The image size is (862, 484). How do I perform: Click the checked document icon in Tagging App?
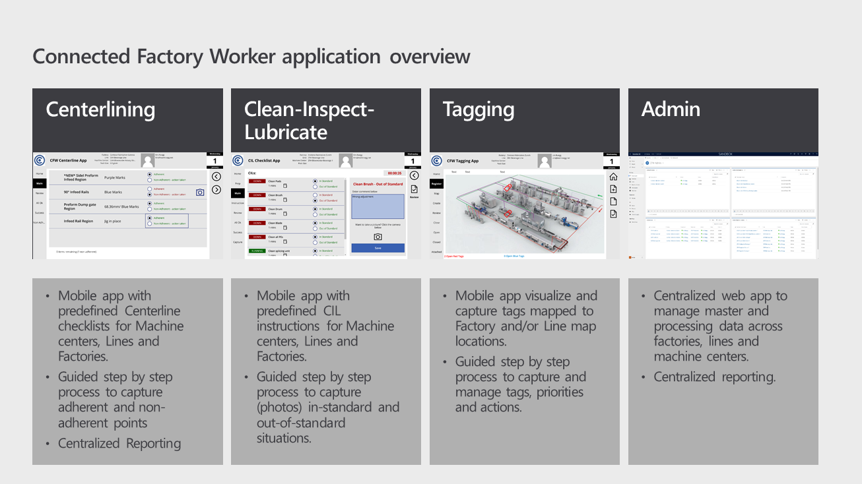[x=613, y=214]
